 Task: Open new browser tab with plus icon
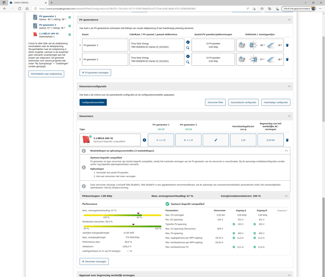[52, 3]
